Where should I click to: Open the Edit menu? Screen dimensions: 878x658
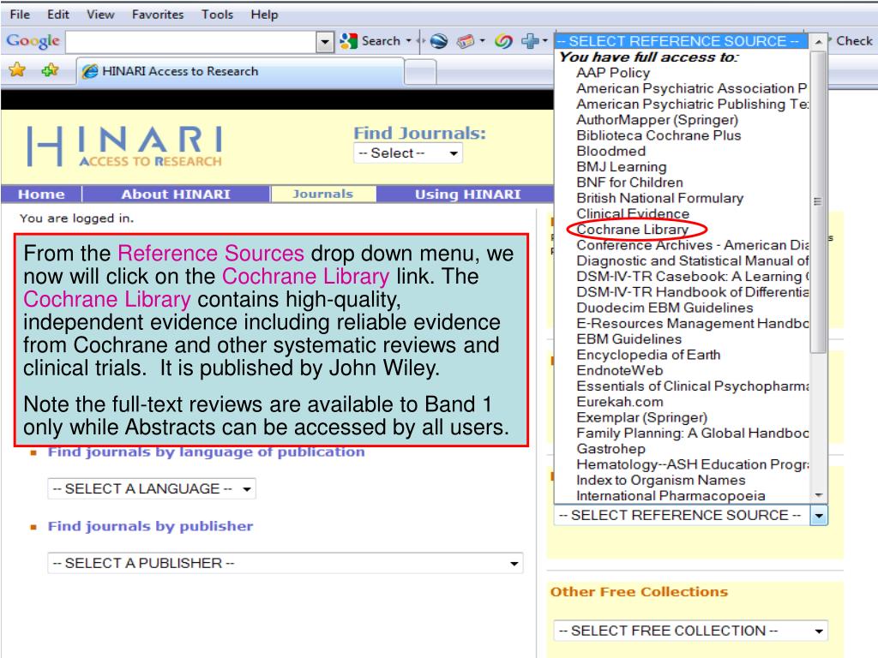(58, 15)
